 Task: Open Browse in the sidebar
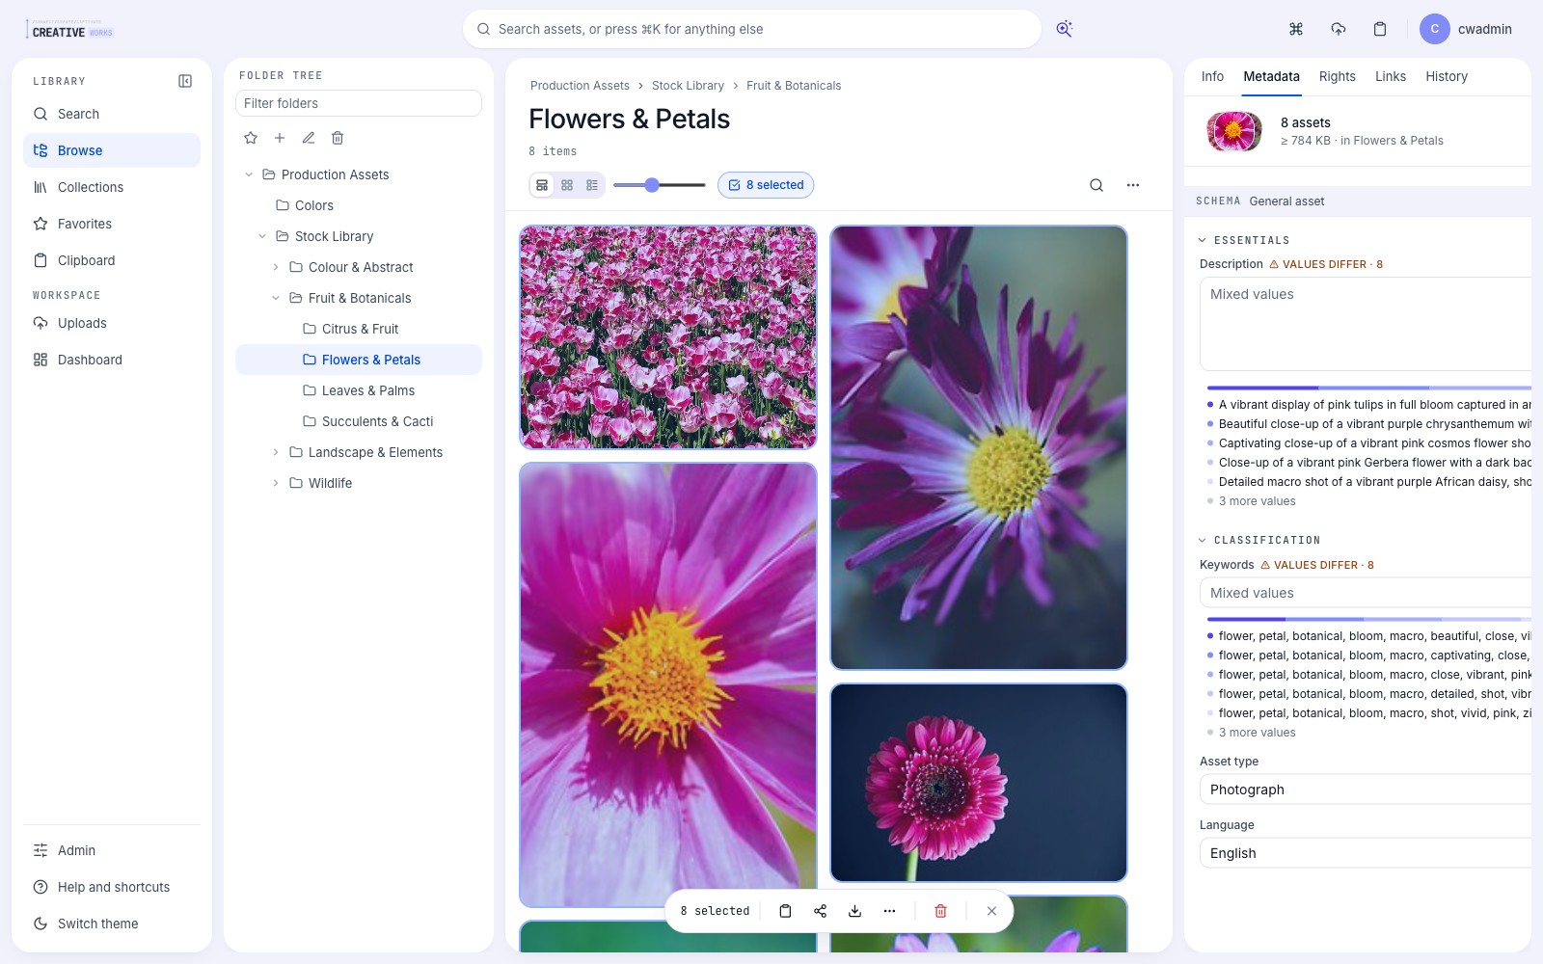point(112,150)
